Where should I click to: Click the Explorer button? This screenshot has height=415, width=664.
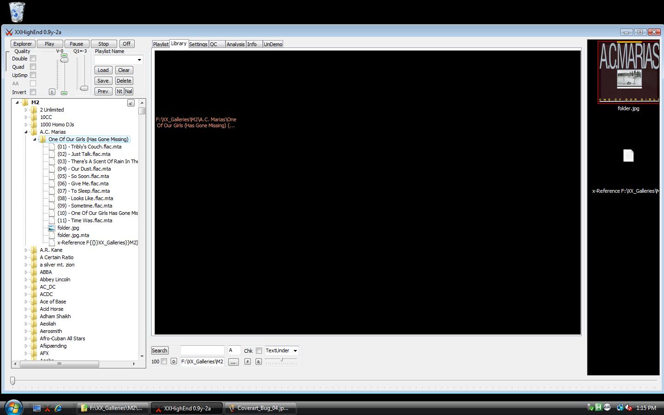[23, 44]
